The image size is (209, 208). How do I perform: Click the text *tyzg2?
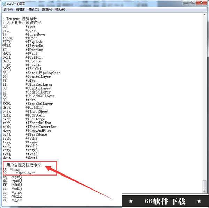31,154
